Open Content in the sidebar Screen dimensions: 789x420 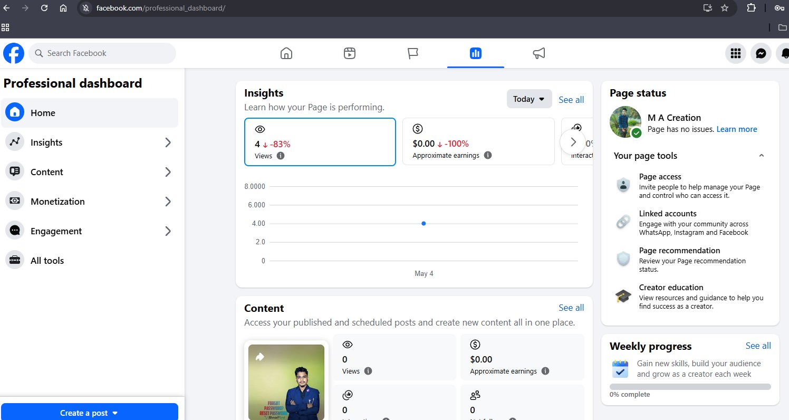click(x=90, y=172)
